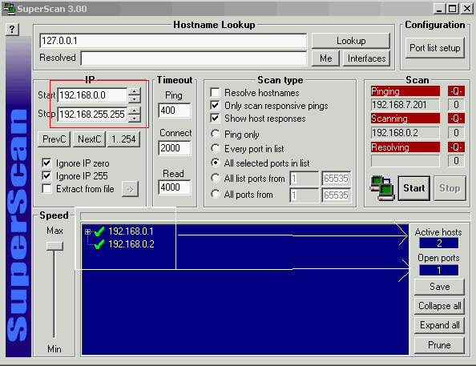The image size is (476, 366).
Task: Click the networked computers scan icon
Action: coord(382,188)
